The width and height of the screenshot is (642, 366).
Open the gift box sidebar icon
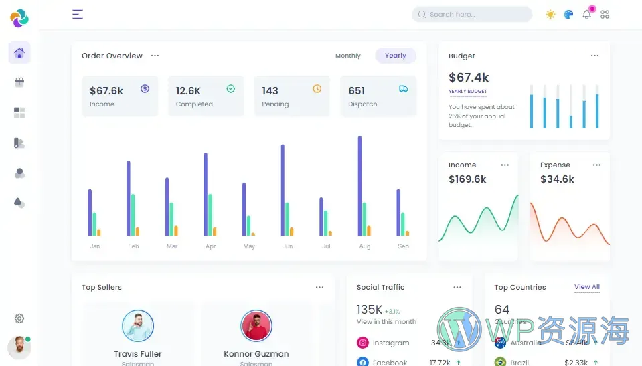[x=19, y=82]
